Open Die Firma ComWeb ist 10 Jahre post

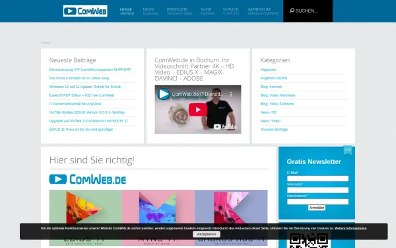pos(79,78)
